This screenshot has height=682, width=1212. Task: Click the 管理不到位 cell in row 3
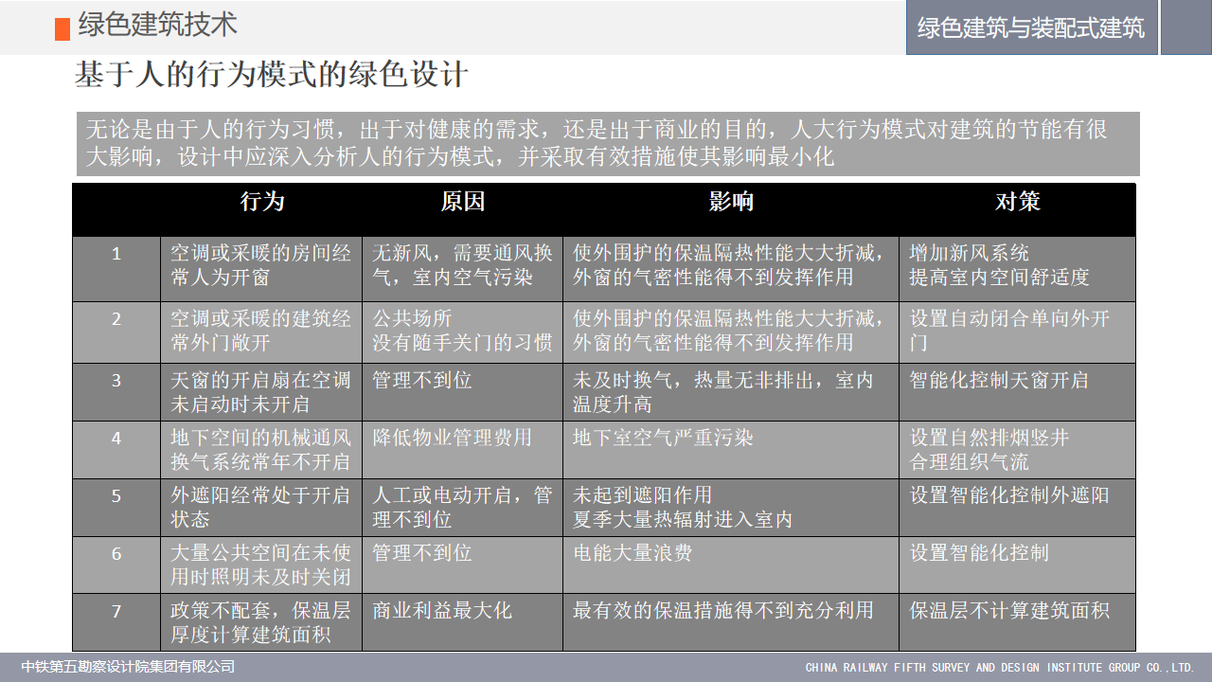pos(462,392)
